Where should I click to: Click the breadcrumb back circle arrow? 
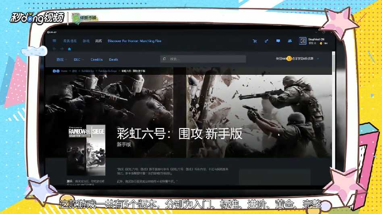[x=54, y=71]
